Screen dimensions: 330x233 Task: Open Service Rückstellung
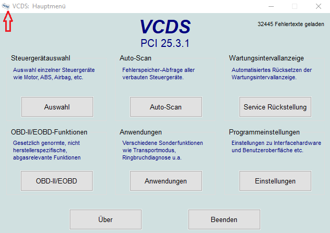(x=275, y=107)
